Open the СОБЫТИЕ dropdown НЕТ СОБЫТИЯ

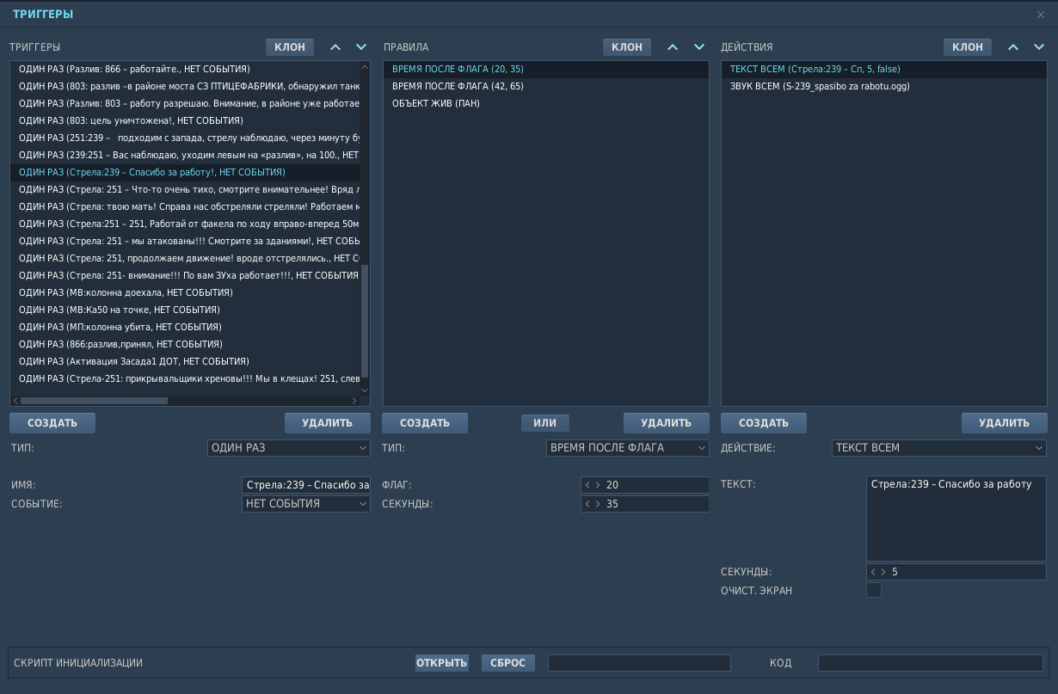pyautogui.click(x=306, y=504)
